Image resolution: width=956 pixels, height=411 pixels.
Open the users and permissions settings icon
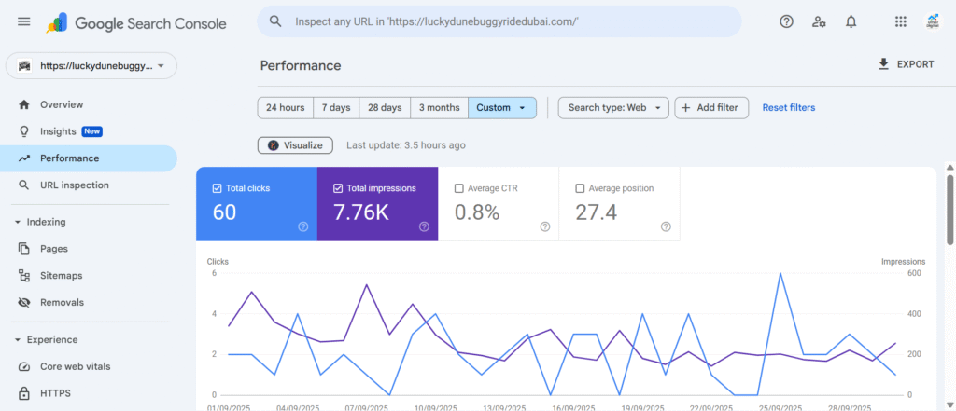(x=819, y=21)
